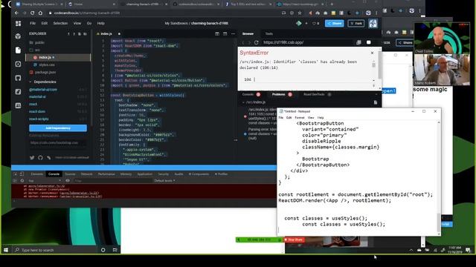Switch to Problems tab in preview devtools
The image size is (476, 267).
279,94
